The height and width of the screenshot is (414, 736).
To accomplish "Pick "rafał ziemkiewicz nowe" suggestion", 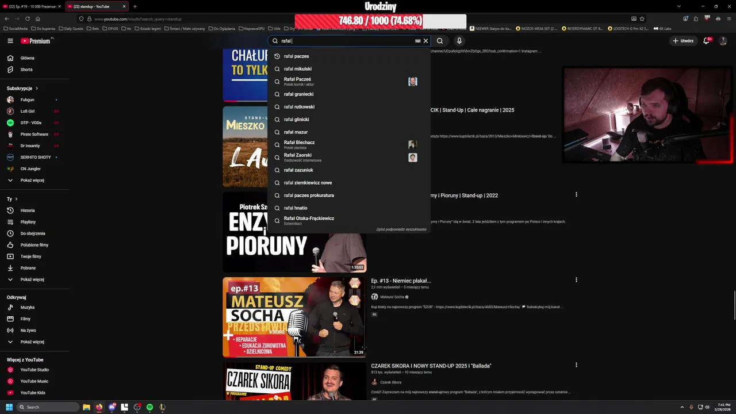I will 348,183.
